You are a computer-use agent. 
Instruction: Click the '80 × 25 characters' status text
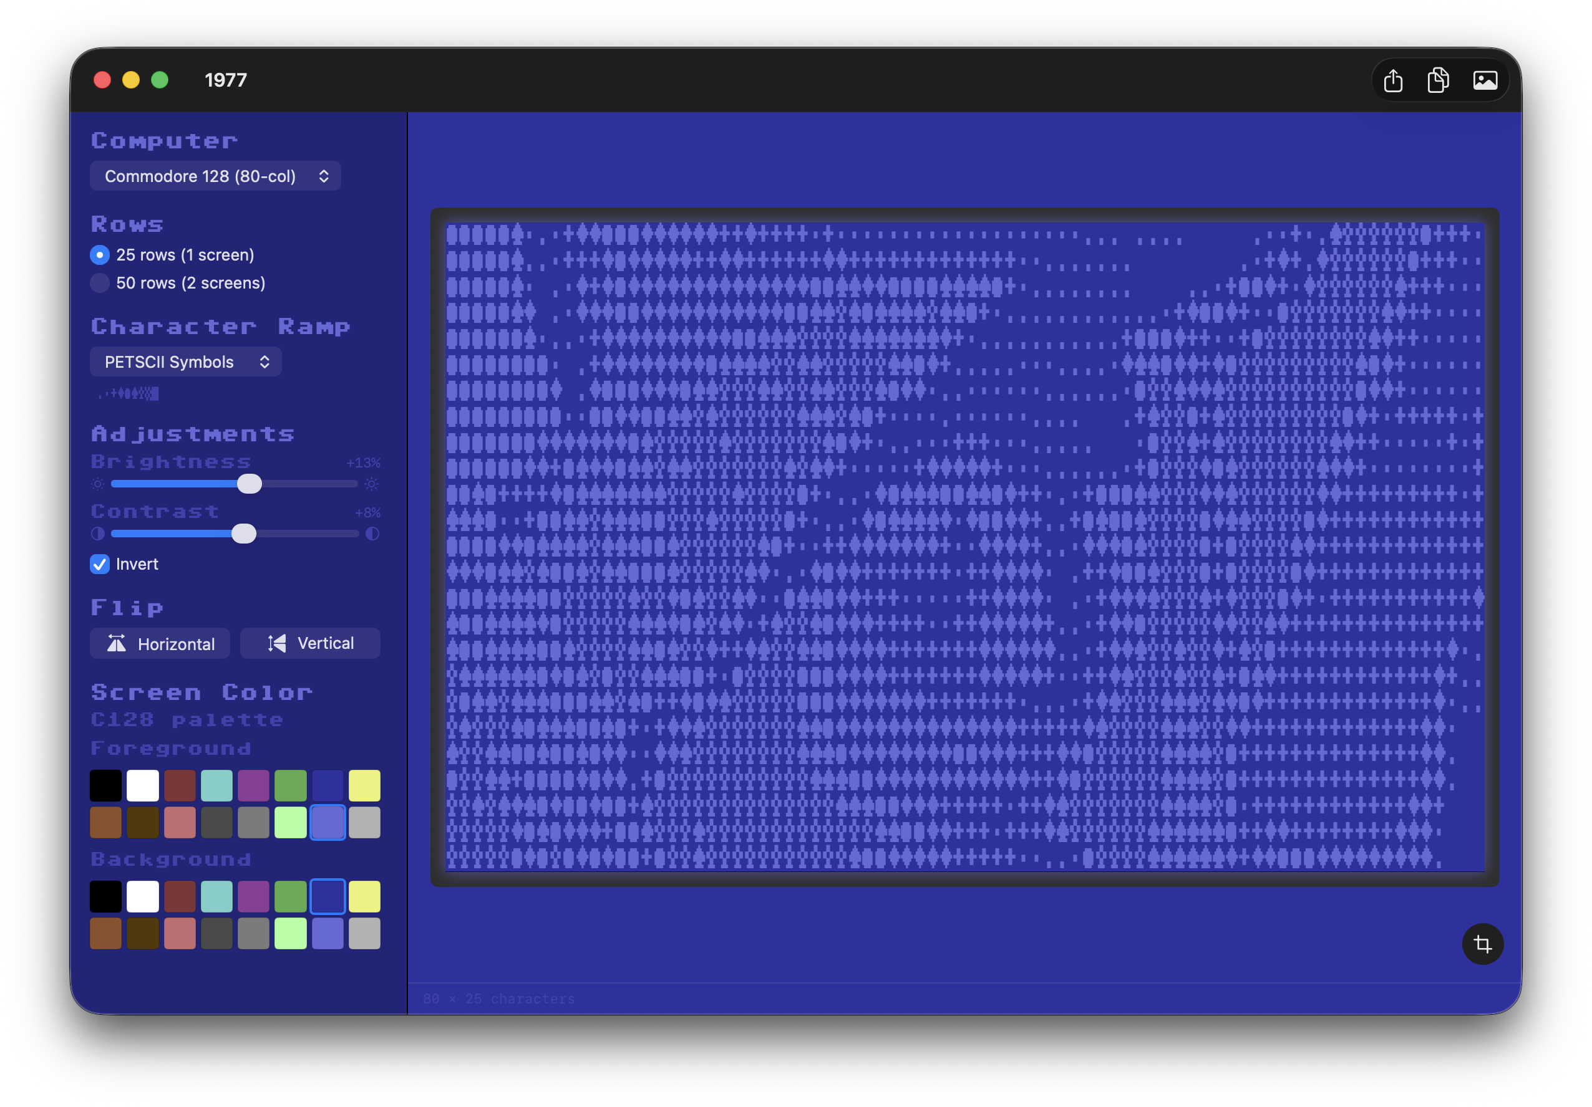(x=498, y=999)
